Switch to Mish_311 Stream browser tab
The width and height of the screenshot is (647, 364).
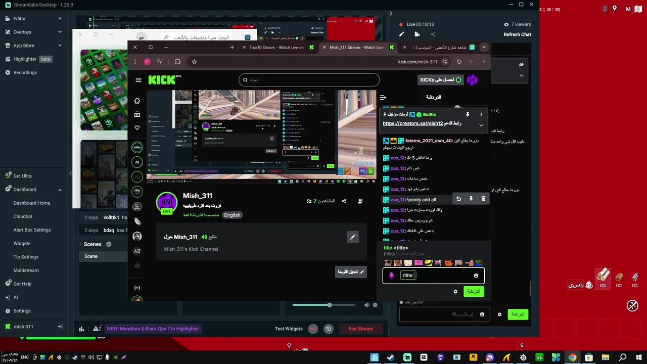pos(358,48)
